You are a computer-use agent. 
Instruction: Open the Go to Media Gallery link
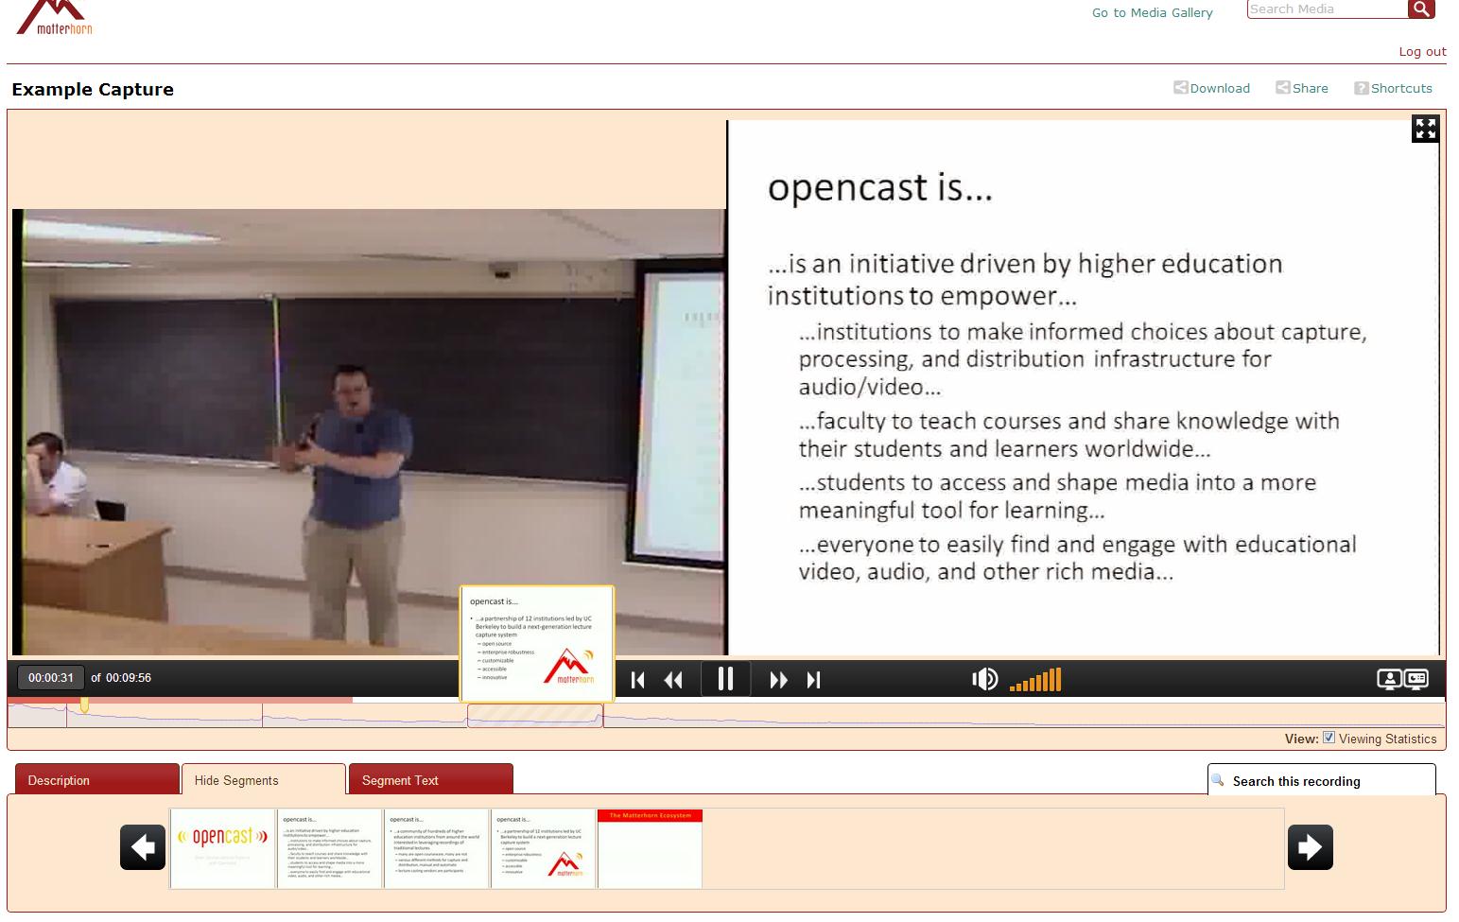click(1152, 12)
